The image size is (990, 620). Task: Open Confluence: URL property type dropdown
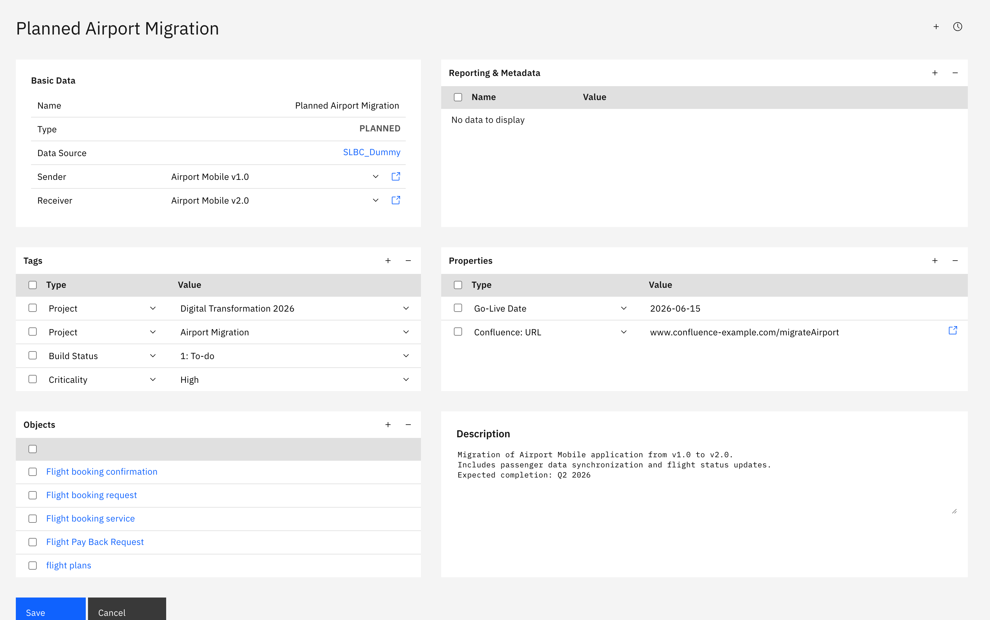(x=623, y=332)
